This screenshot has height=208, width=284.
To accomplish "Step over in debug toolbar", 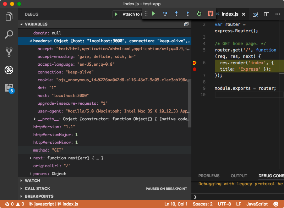I will (x=165, y=14).
